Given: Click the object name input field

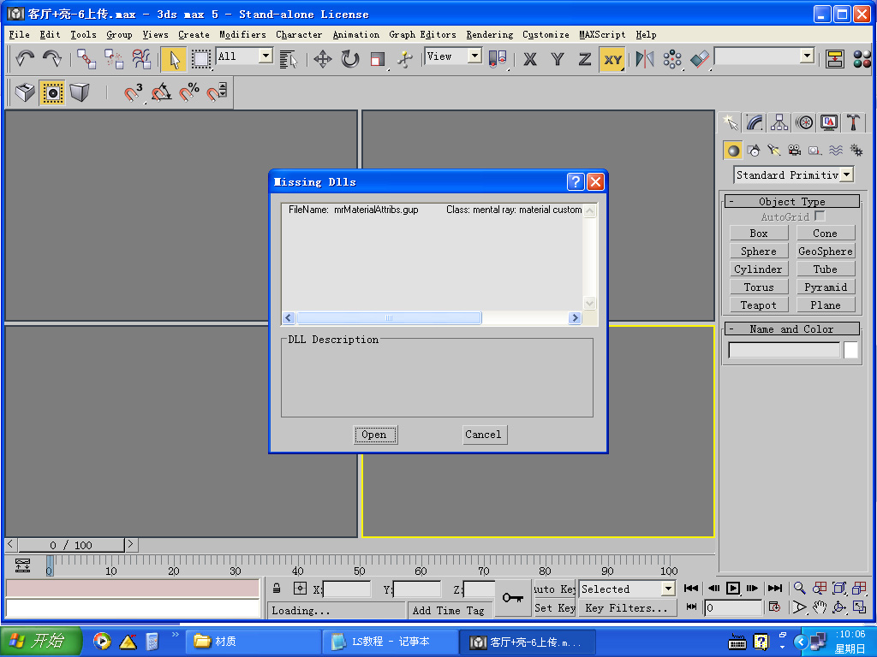Looking at the screenshot, I should [x=785, y=350].
